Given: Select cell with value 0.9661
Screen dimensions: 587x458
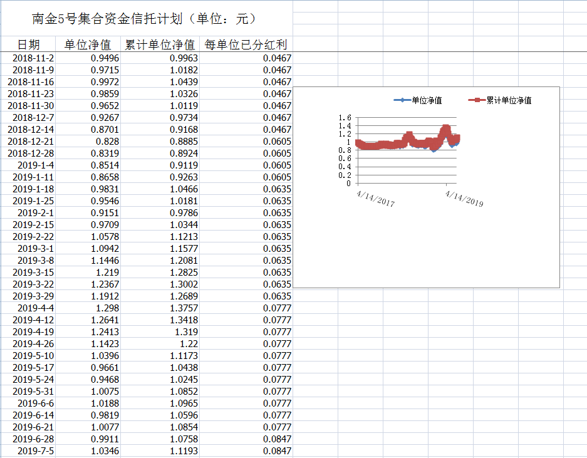Looking at the screenshot, I should 88,368.
